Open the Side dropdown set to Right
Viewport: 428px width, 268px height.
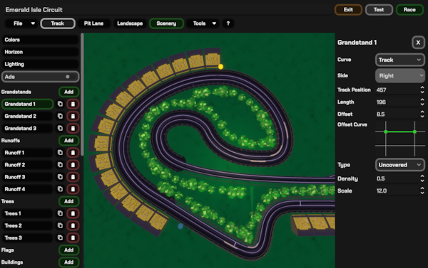point(400,75)
